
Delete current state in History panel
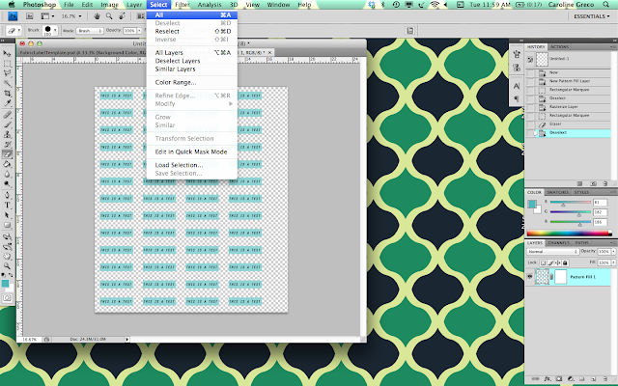[605, 183]
